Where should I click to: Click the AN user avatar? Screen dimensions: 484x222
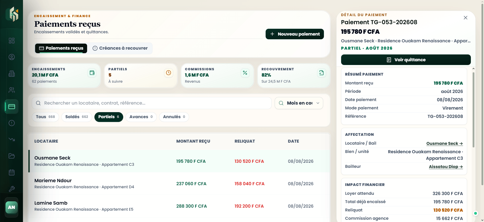tap(12, 207)
